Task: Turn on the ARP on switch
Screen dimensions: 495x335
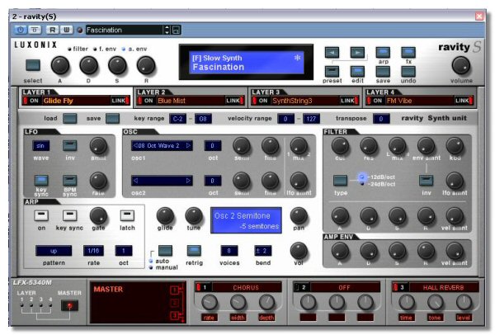Action: [x=41, y=215]
